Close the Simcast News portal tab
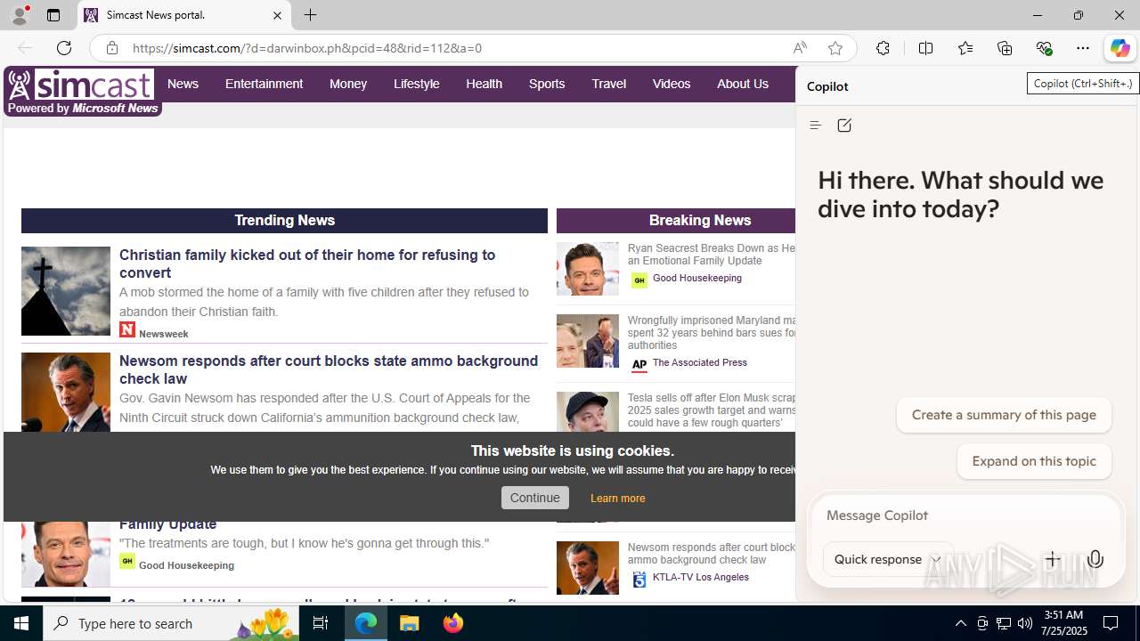 pos(277,15)
